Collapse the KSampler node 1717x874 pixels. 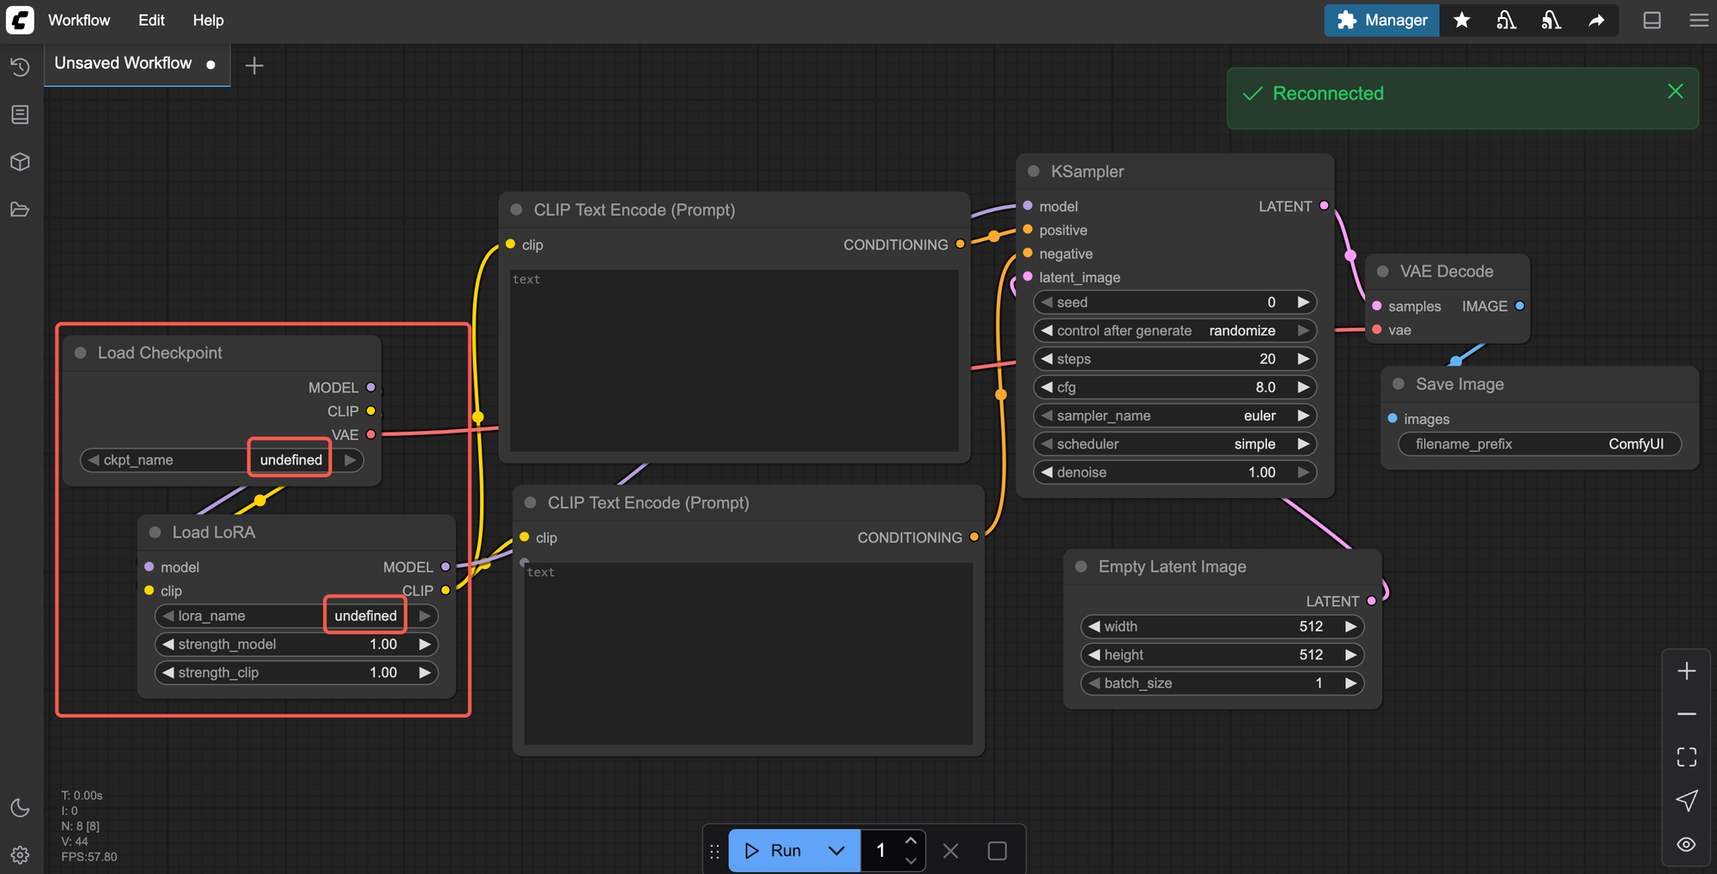click(1034, 171)
